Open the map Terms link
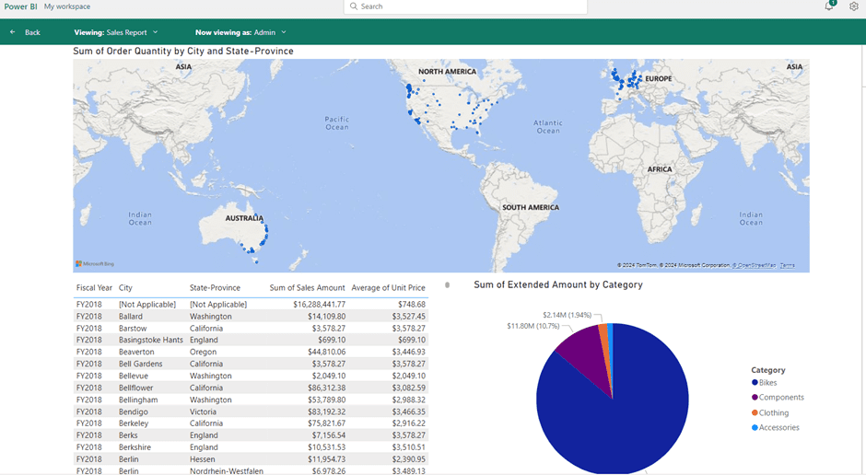The height and width of the screenshot is (475, 866). point(787,265)
